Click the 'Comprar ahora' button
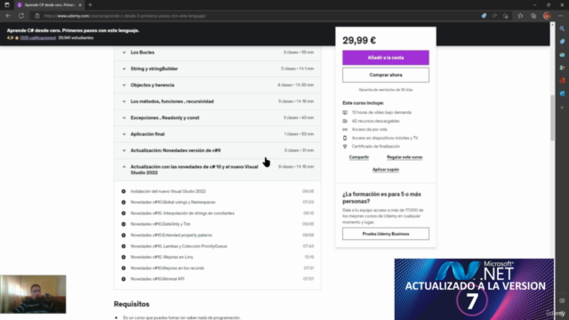 (385, 75)
